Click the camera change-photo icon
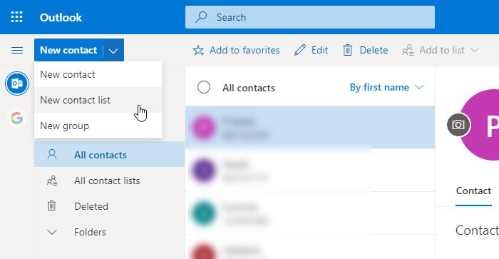Viewport: 499px width, 259px height. coord(458,125)
